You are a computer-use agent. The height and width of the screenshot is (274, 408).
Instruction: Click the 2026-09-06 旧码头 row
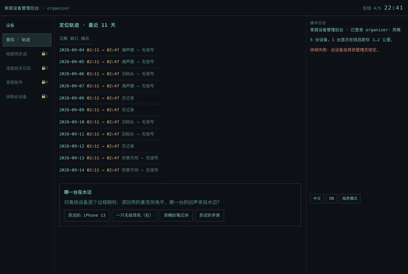click(110, 74)
